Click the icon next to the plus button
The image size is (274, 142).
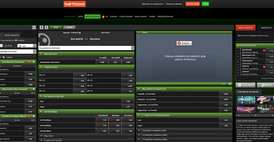point(46,27)
